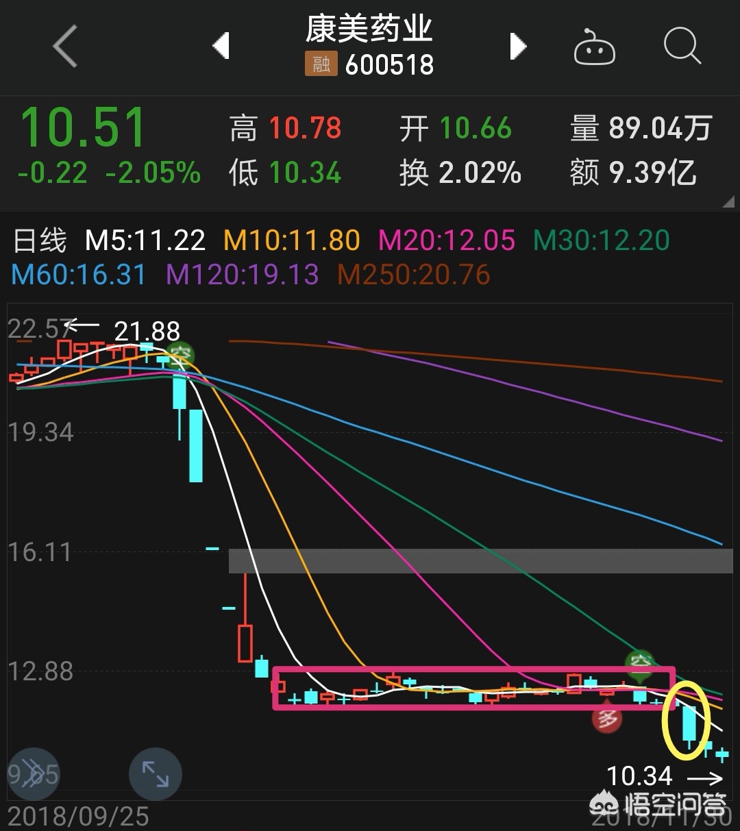Tap the fullscreen expand chart icon

click(x=156, y=774)
